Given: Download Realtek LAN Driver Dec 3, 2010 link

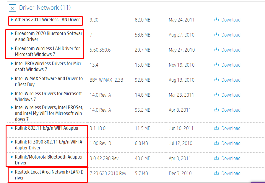Looking at the screenshot, I should tap(231, 173).
